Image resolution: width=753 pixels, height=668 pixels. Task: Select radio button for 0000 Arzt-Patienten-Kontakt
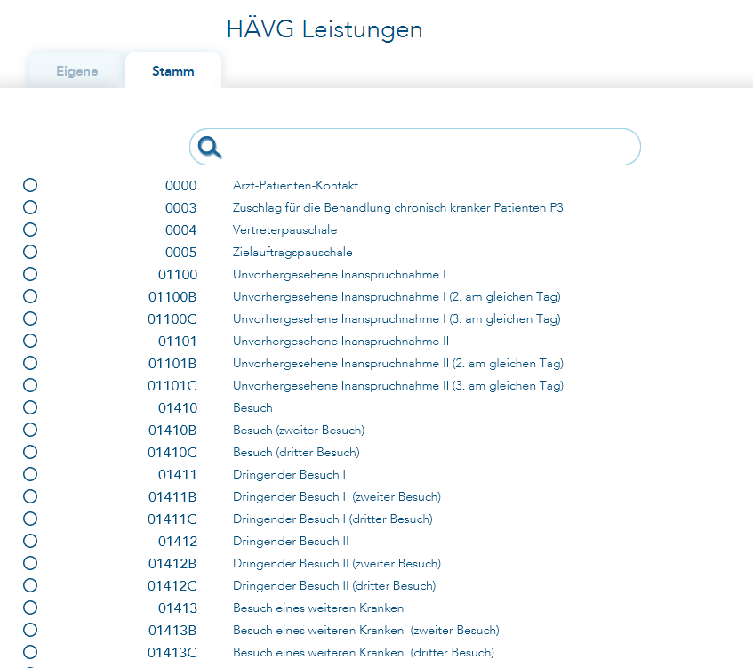(x=30, y=185)
